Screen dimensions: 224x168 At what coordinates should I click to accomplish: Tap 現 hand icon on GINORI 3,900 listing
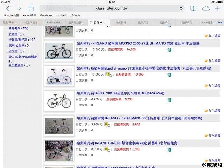click(x=107, y=149)
